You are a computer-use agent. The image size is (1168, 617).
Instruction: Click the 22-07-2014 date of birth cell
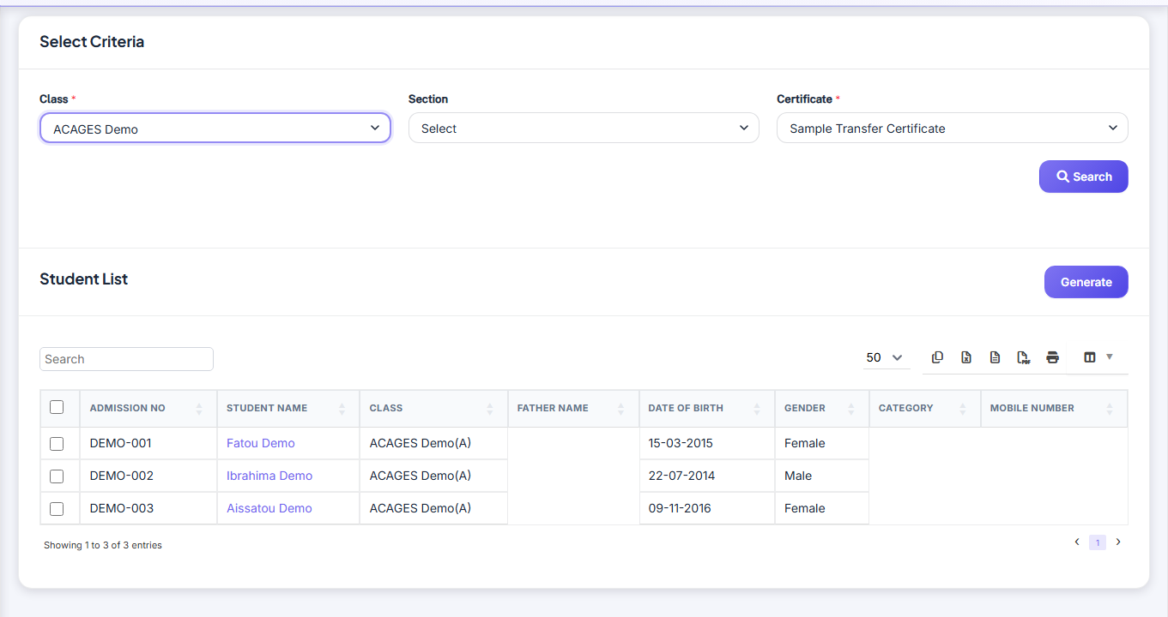tap(707, 476)
